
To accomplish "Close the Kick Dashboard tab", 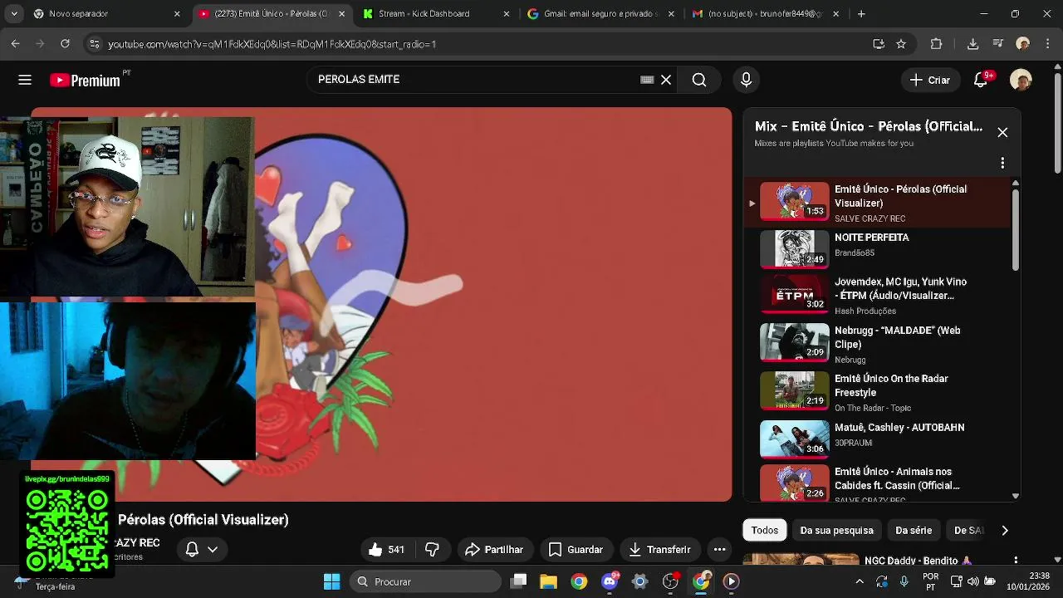I will [x=507, y=14].
